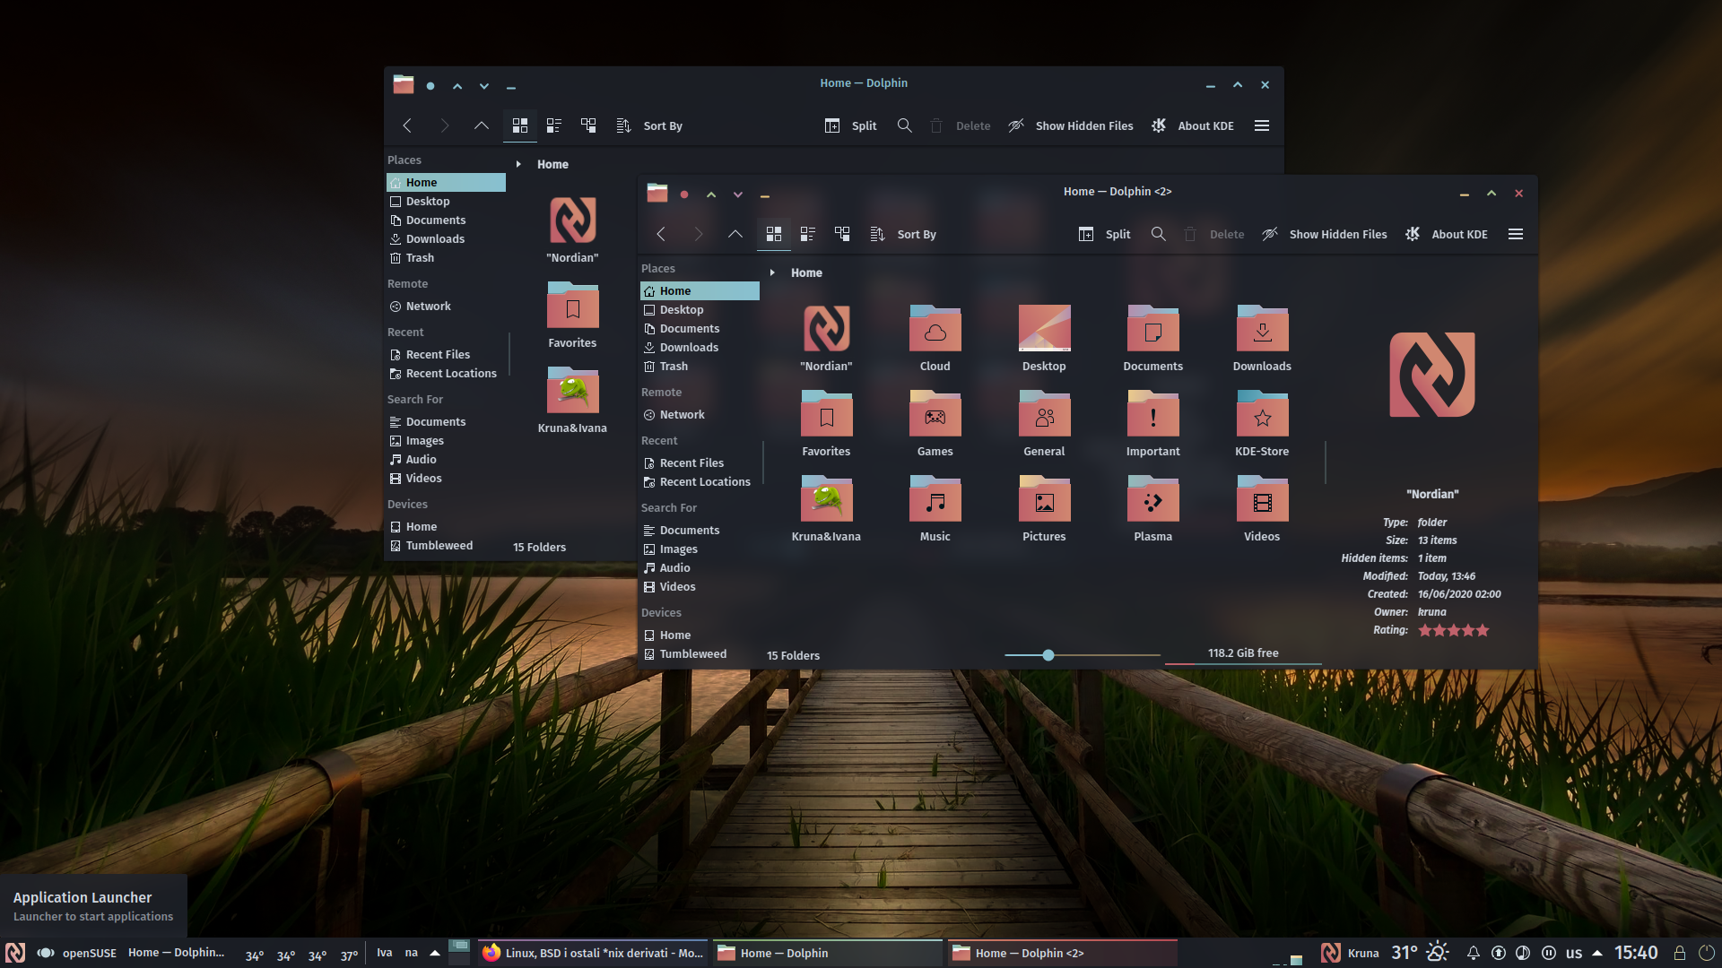Open hamburger menu in Dolphin <2>
The width and height of the screenshot is (1722, 968).
(x=1516, y=234)
